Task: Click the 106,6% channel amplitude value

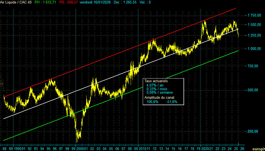Action: [x=153, y=102]
